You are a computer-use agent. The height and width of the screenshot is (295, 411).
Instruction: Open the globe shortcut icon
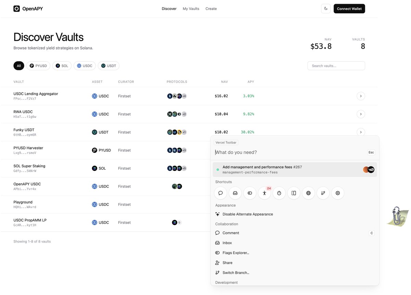pos(308,193)
